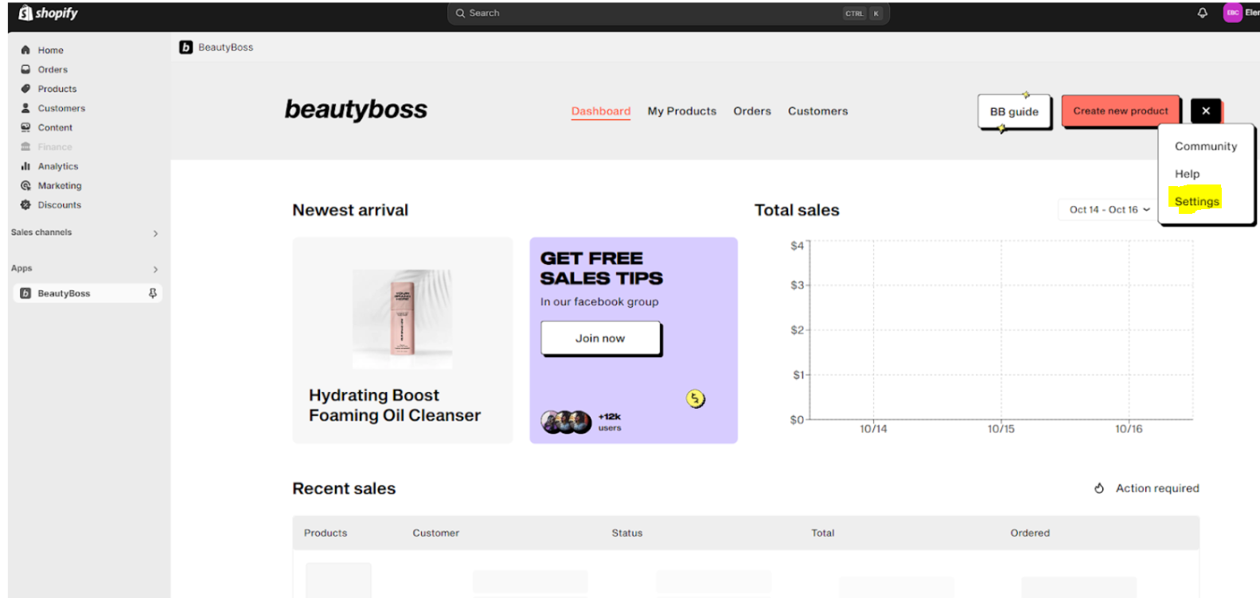Click the Recent sales heading
Viewport: 1260px width, 598px height.
click(x=344, y=488)
